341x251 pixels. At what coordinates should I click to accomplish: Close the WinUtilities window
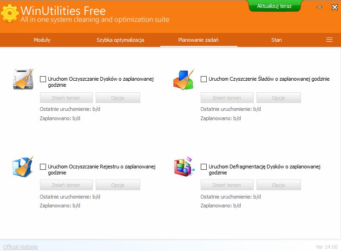coord(334,7)
